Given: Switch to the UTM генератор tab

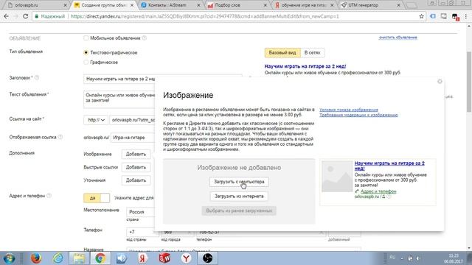Looking at the screenshot, I should pyautogui.click(x=371, y=5).
